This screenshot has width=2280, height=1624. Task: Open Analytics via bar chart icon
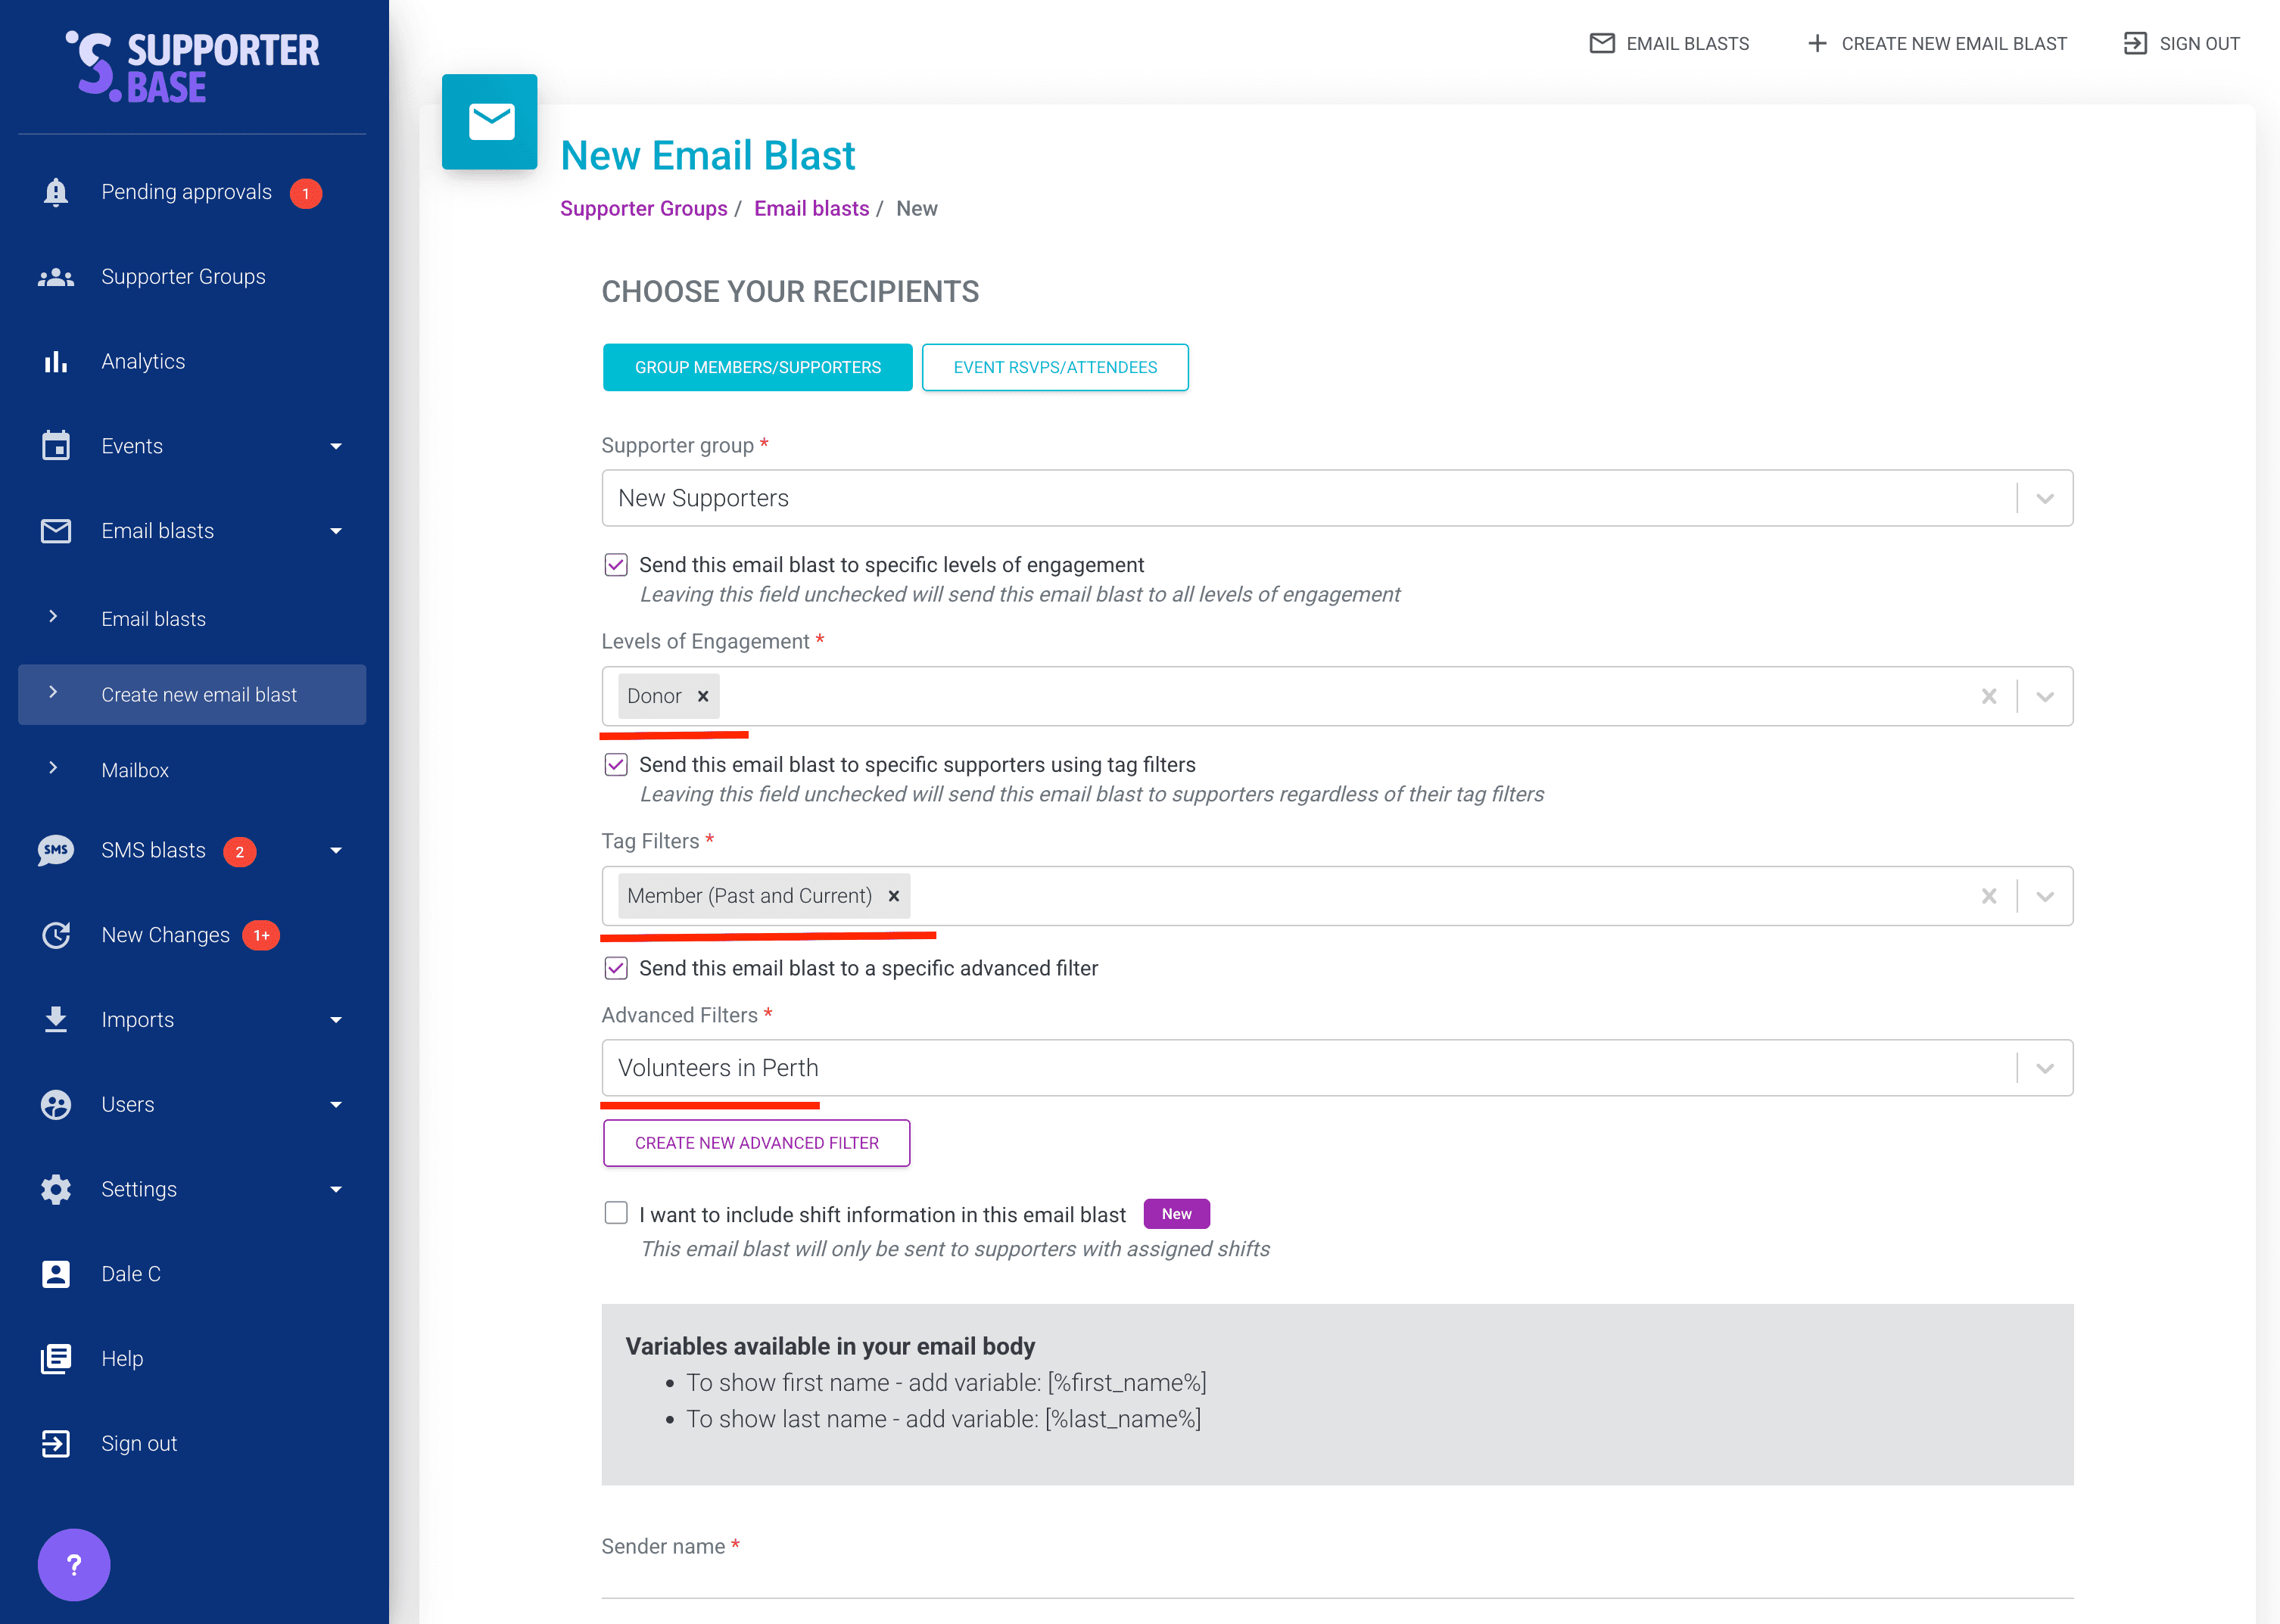(56, 361)
